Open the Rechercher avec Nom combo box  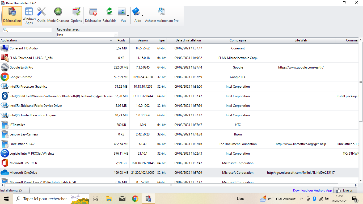tap(87, 35)
